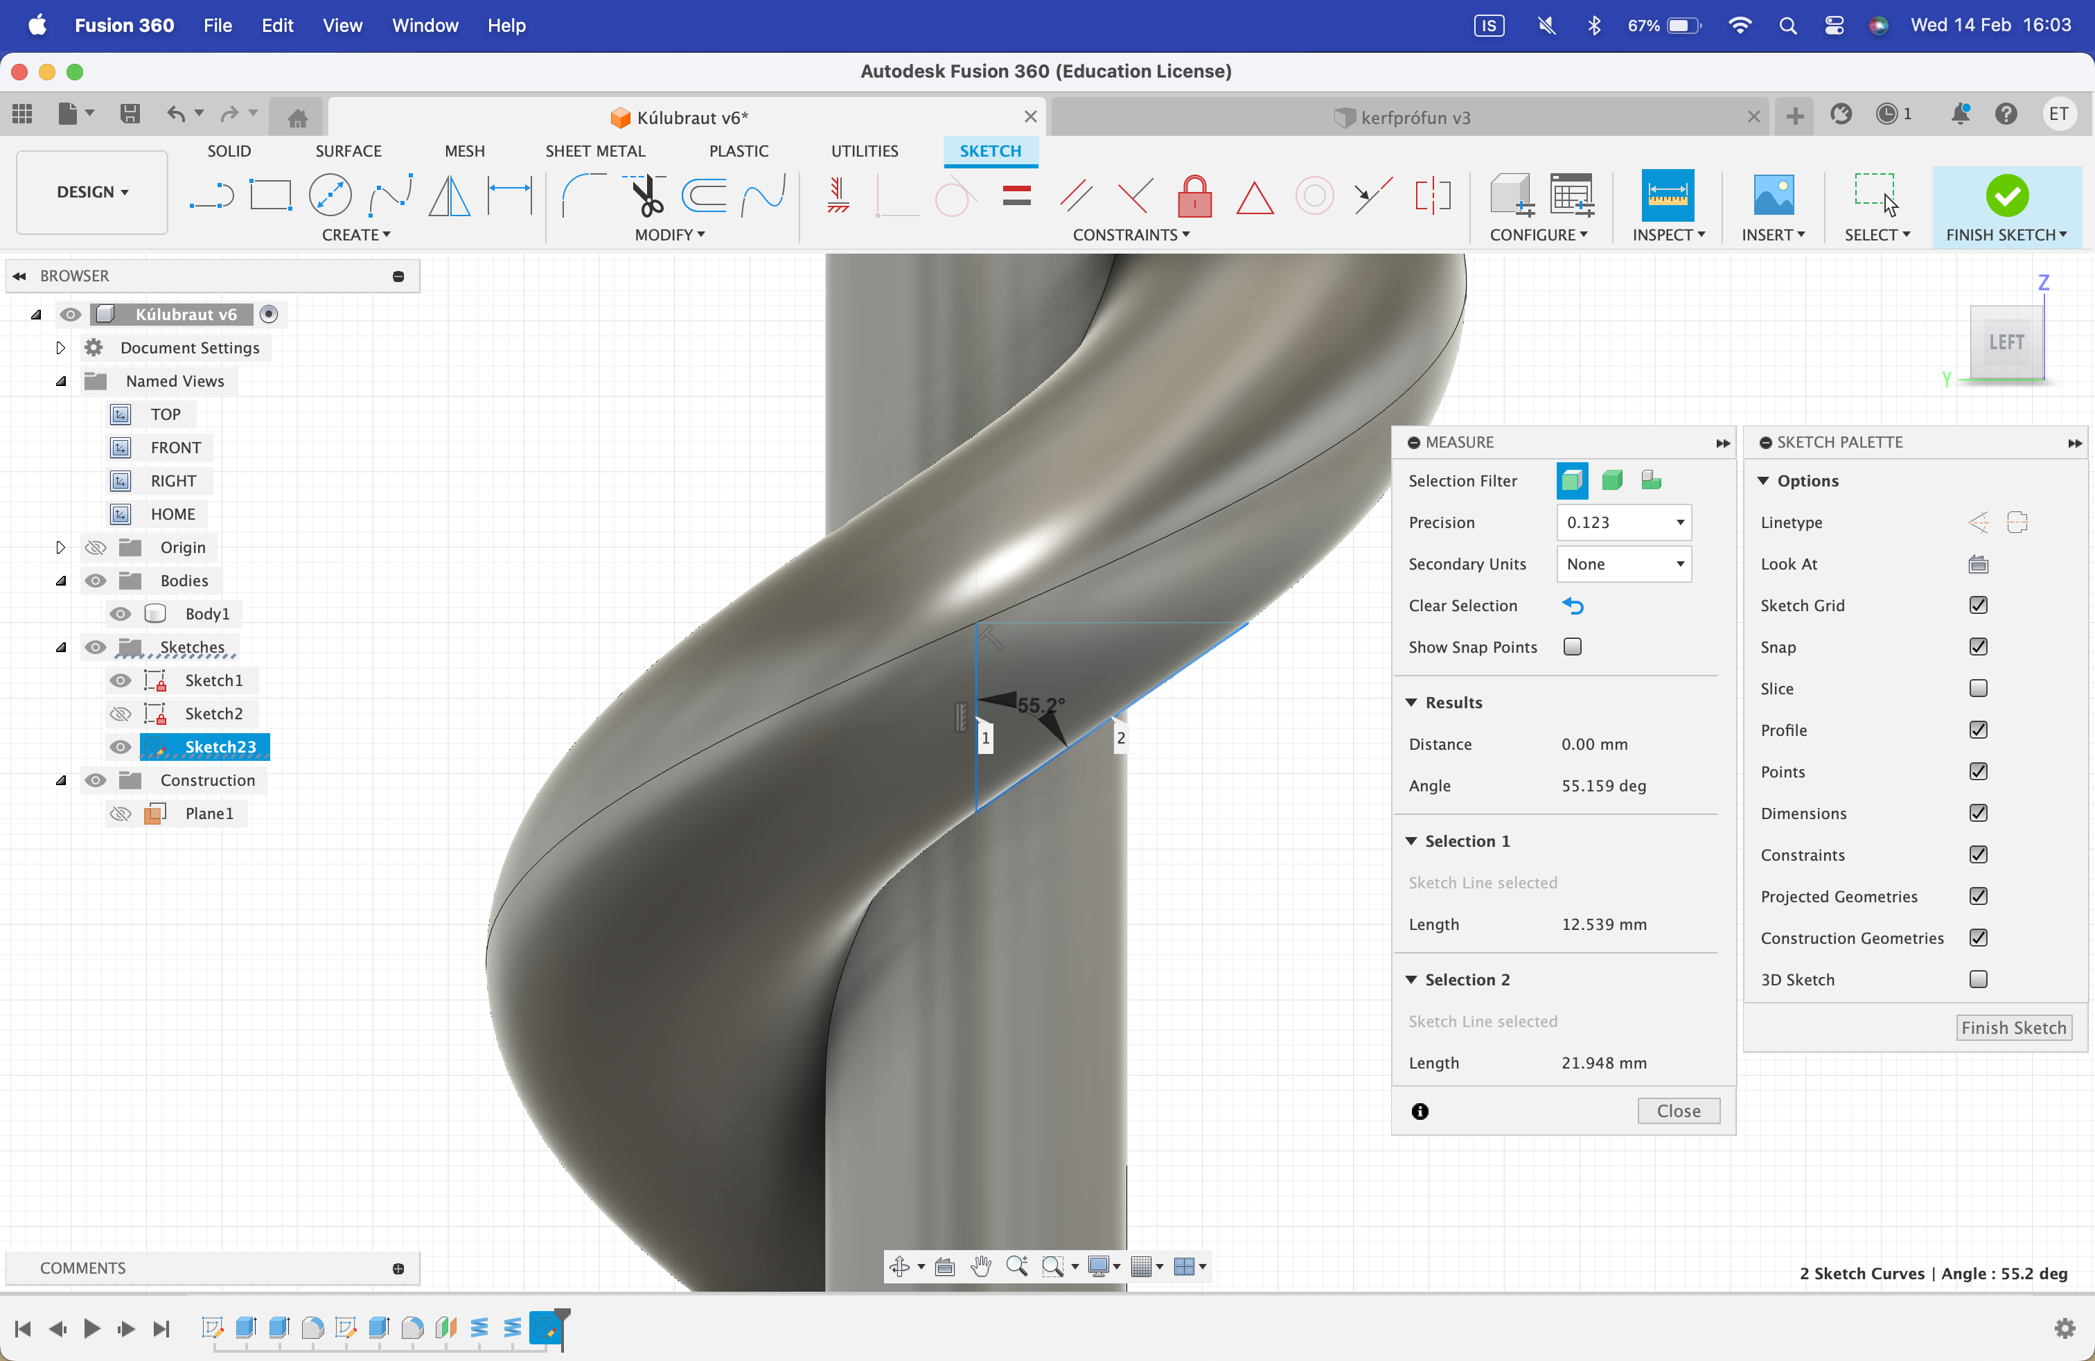The width and height of the screenshot is (2095, 1361).
Task: Expand Document Settings in the browser
Action: click(x=60, y=348)
